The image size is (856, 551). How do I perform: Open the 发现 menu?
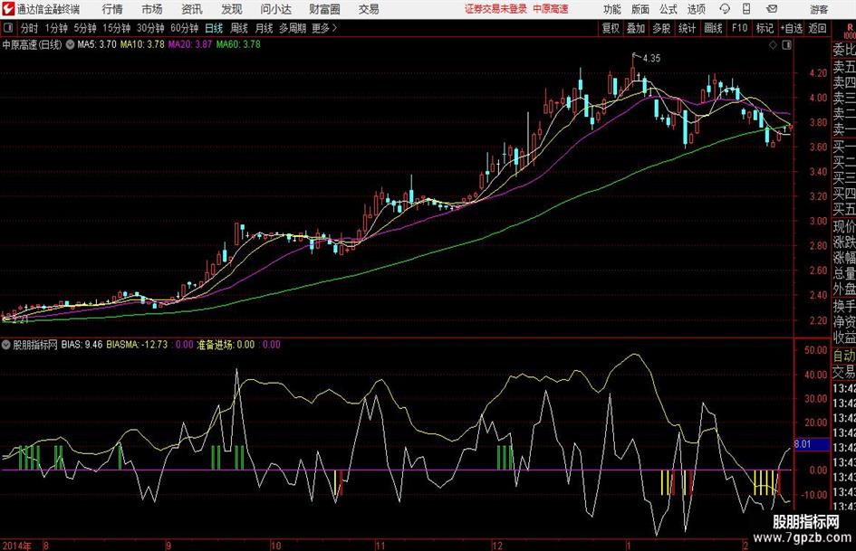coord(232,9)
